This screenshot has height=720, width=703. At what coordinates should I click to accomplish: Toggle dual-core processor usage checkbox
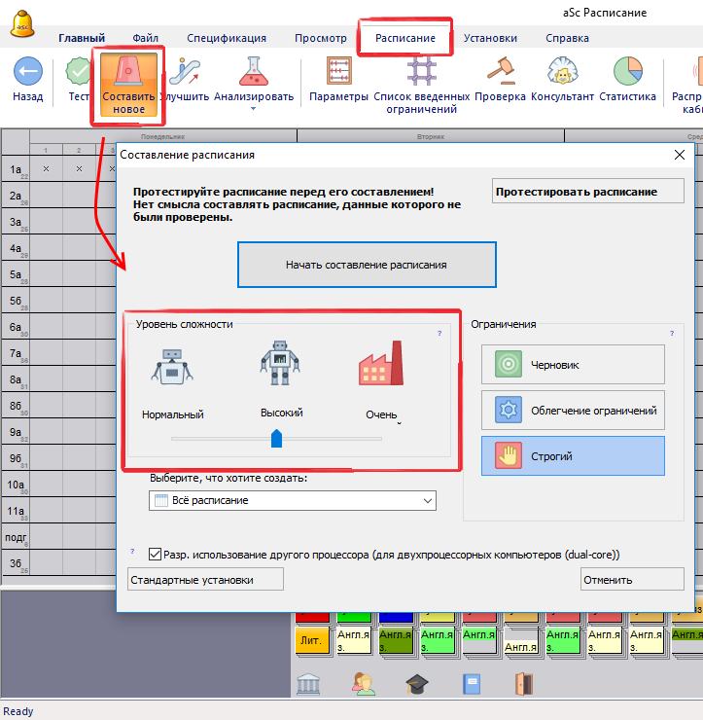pyautogui.click(x=156, y=555)
